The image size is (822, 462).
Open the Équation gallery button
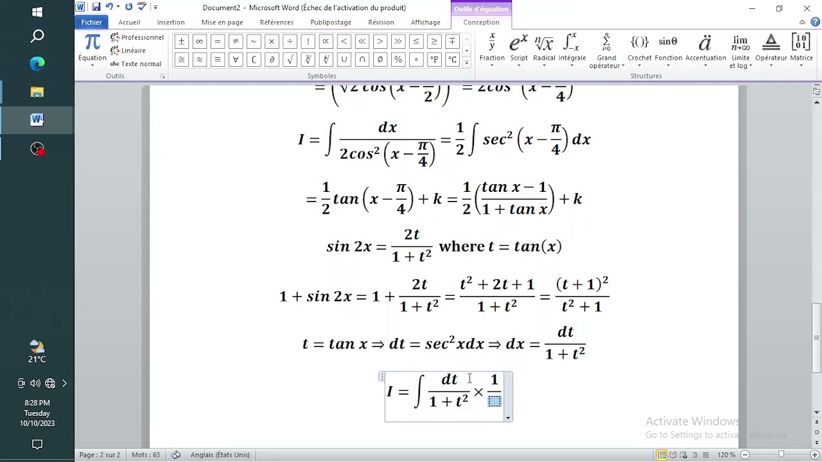click(x=92, y=50)
